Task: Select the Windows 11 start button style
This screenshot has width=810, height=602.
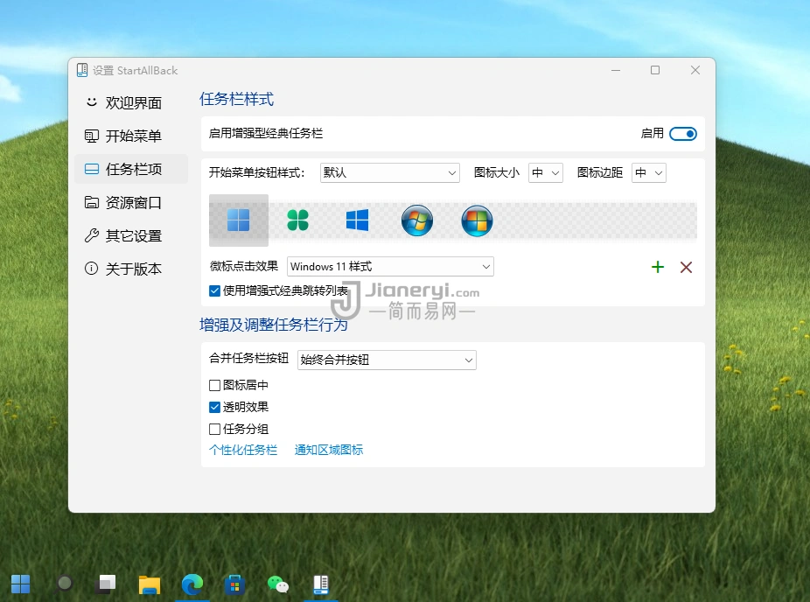Action: point(238,220)
